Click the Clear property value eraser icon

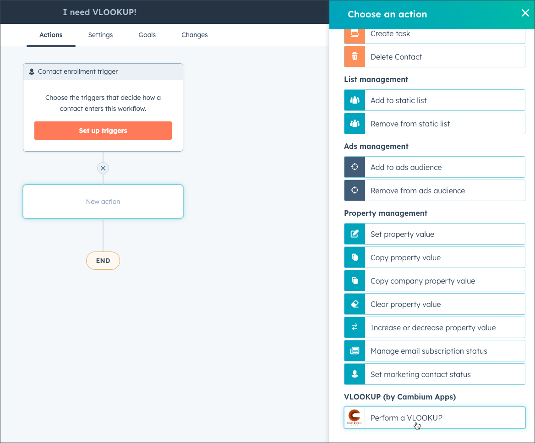355,304
